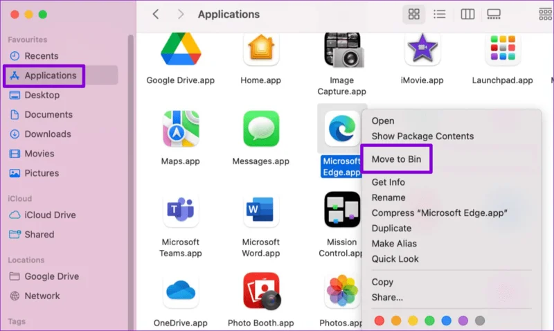
Task: Go back with the left chevron
Action: (156, 14)
